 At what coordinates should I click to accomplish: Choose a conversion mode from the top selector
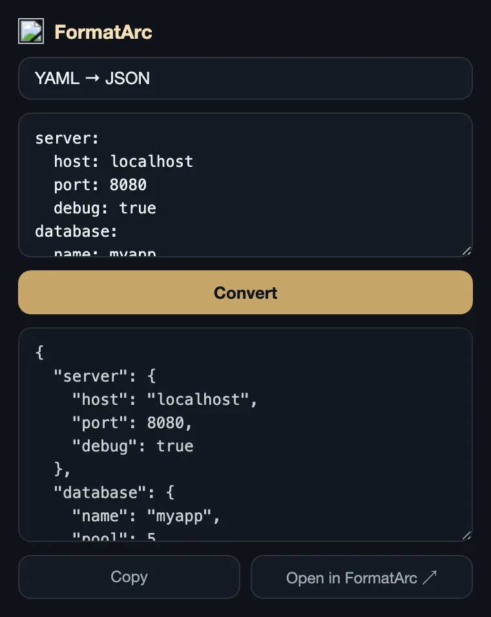[245, 78]
